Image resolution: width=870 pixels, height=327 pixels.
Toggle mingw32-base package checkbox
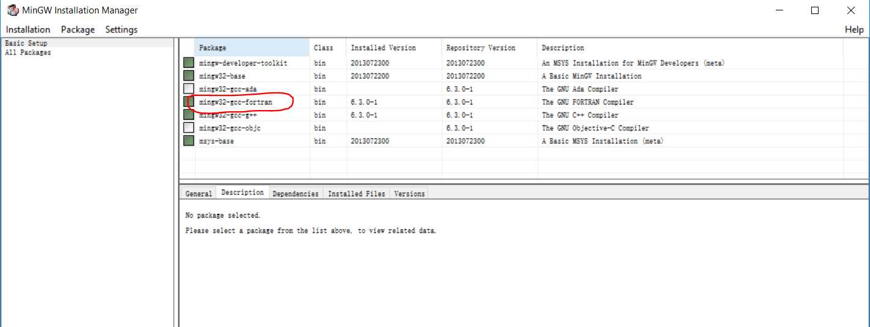click(188, 76)
